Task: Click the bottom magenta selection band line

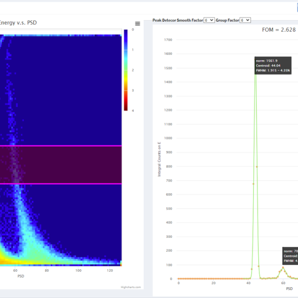Action: click(x=60, y=184)
